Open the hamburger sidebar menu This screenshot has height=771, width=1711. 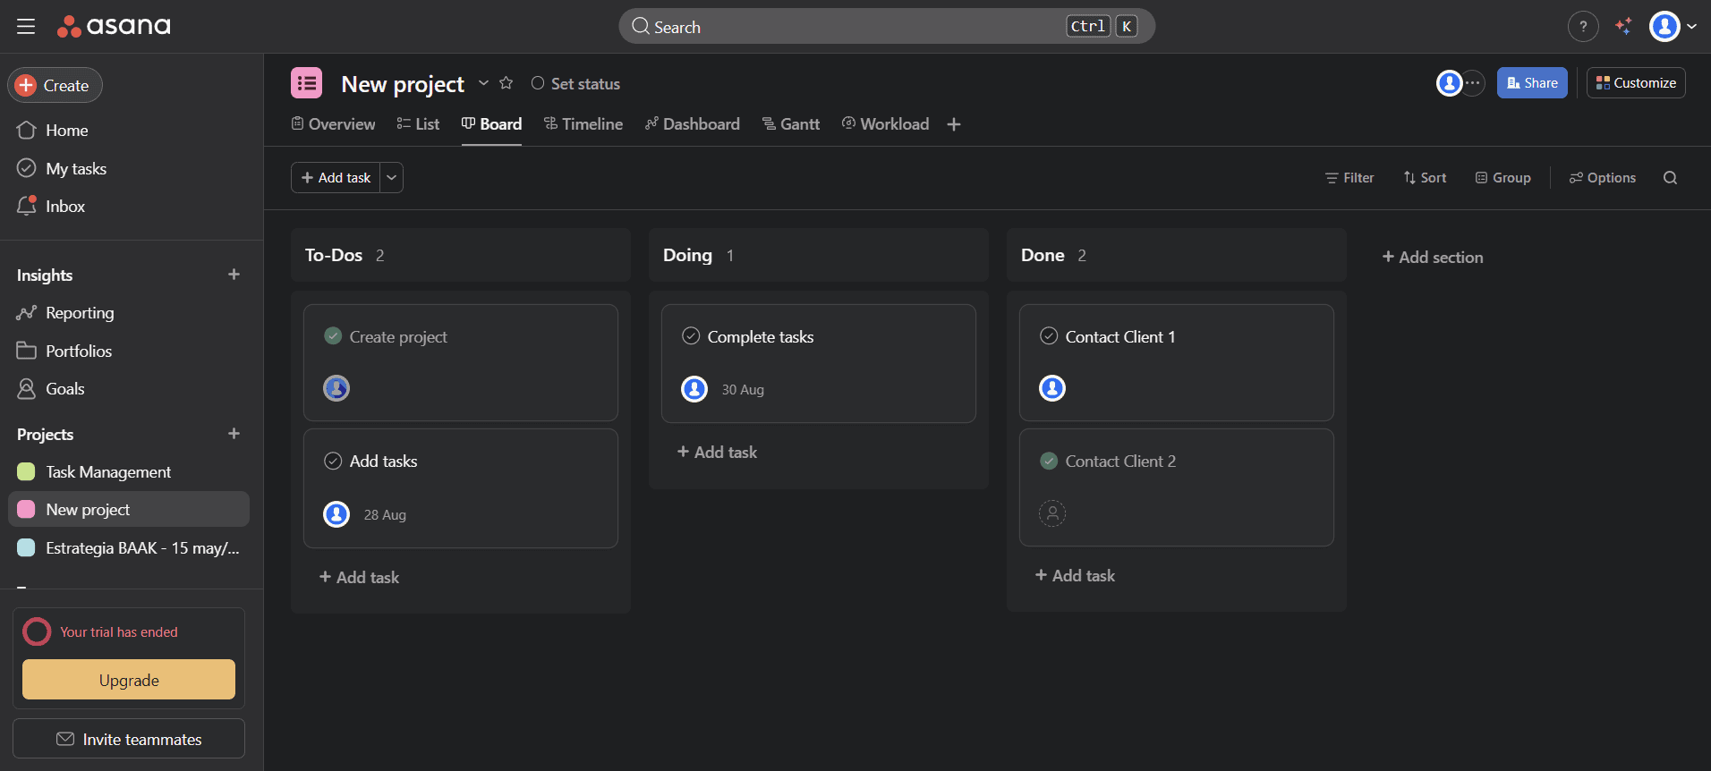26,27
